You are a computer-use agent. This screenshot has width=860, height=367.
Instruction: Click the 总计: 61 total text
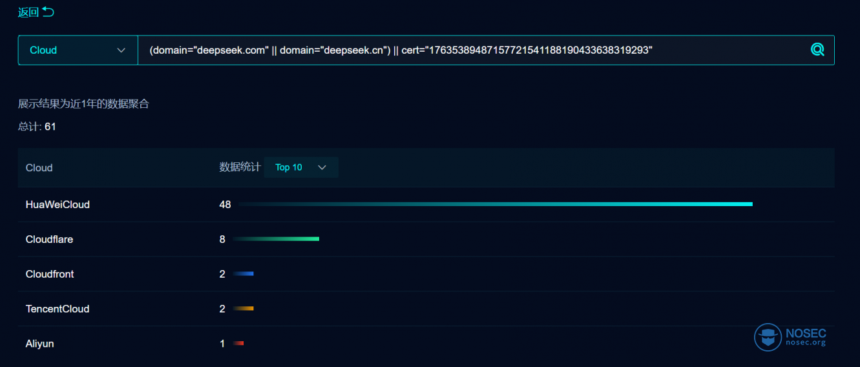coord(37,127)
